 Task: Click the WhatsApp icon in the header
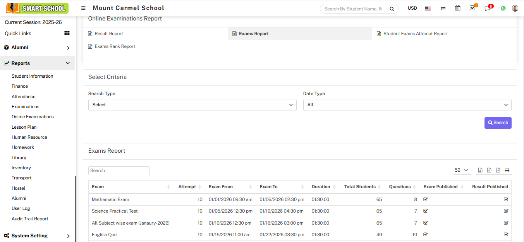click(x=503, y=8)
